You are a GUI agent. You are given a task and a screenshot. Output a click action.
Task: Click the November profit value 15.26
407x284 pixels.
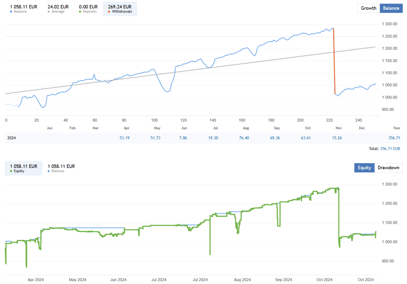[336, 137]
